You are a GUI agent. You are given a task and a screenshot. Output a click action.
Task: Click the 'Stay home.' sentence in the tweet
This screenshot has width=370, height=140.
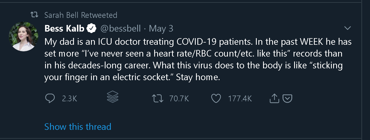coord(198,77)
